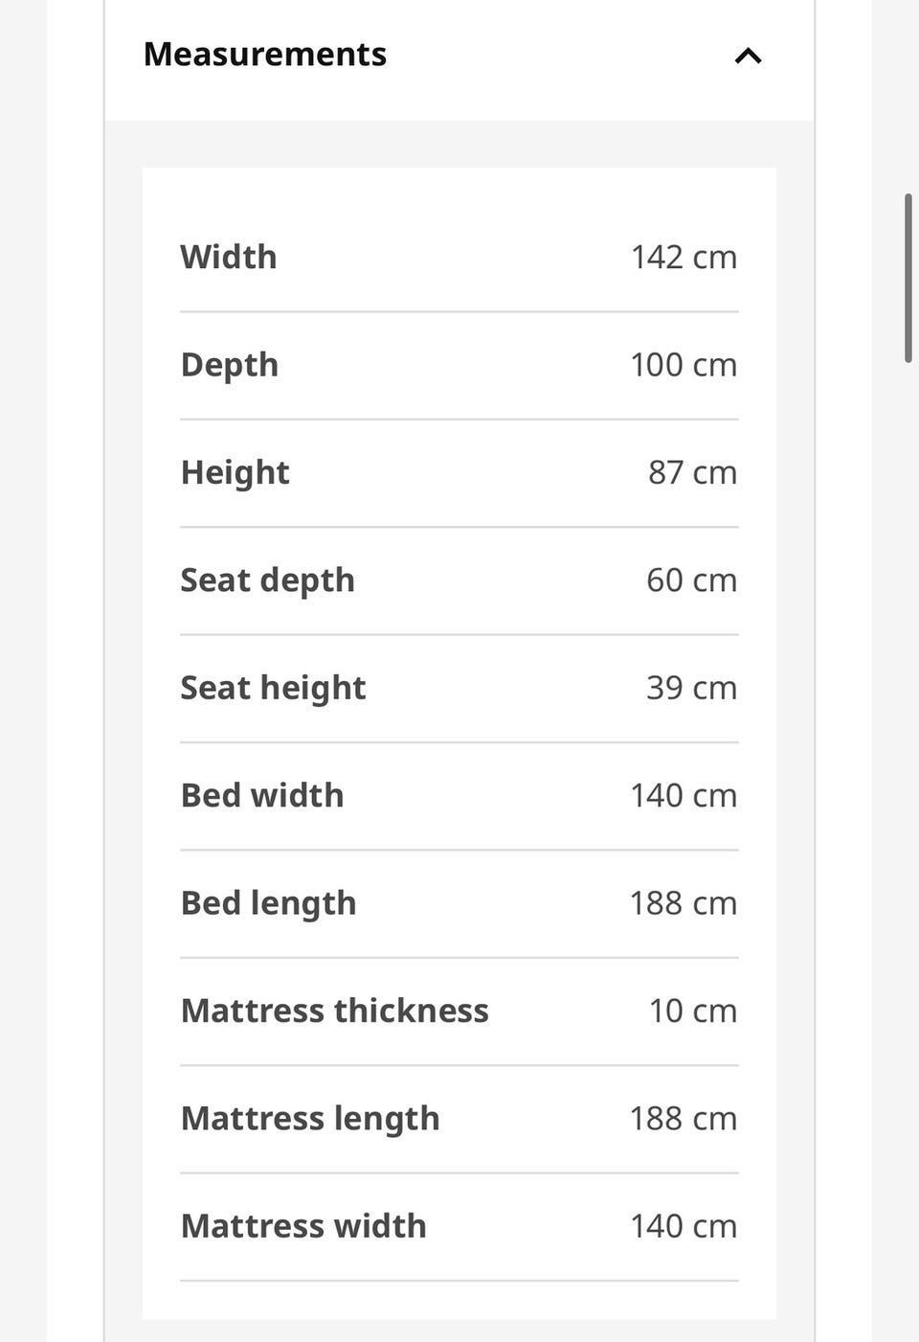919x1342 pixels.
Task: Click the page scrollbar thumb
Action: pos(908,278)
